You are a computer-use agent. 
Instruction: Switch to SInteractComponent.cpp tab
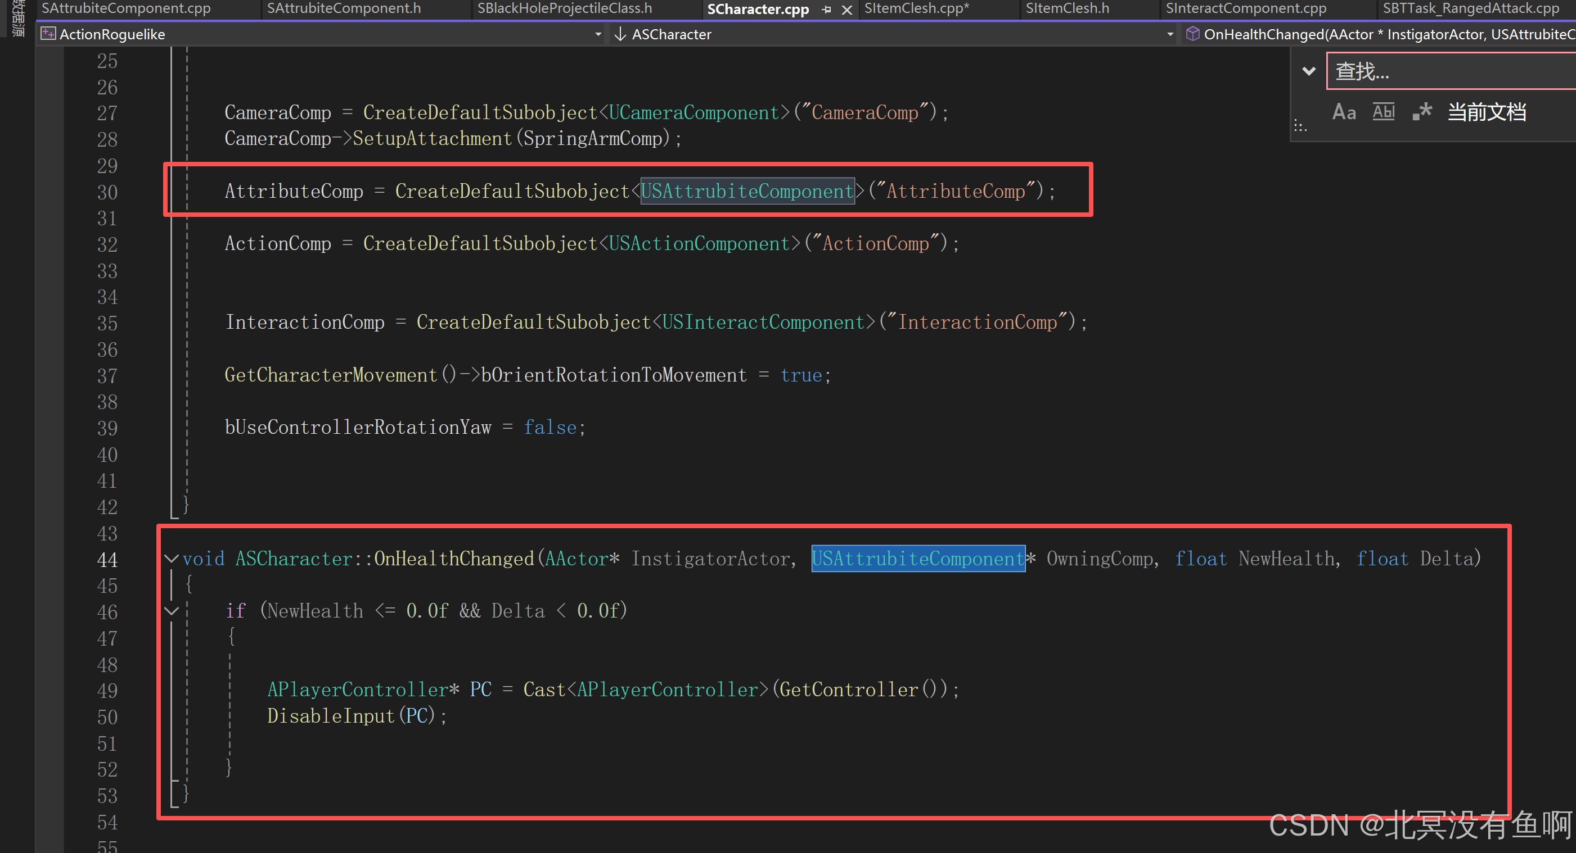1246,8
